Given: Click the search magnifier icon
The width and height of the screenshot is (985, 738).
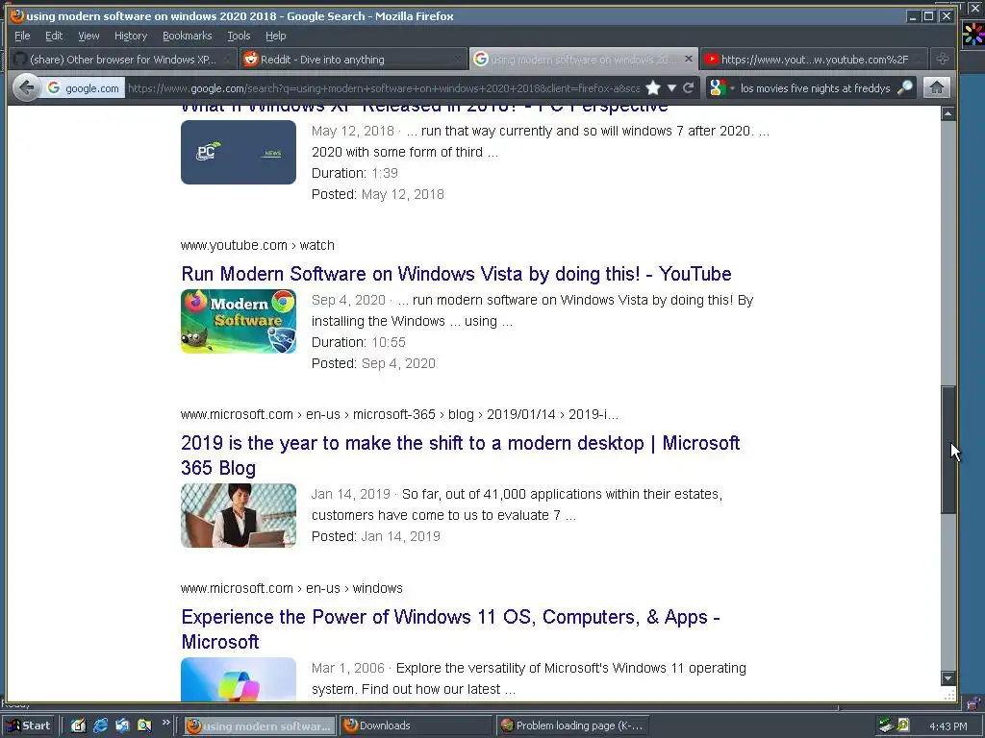Looking at the screenshot, I should click(904, 87).
